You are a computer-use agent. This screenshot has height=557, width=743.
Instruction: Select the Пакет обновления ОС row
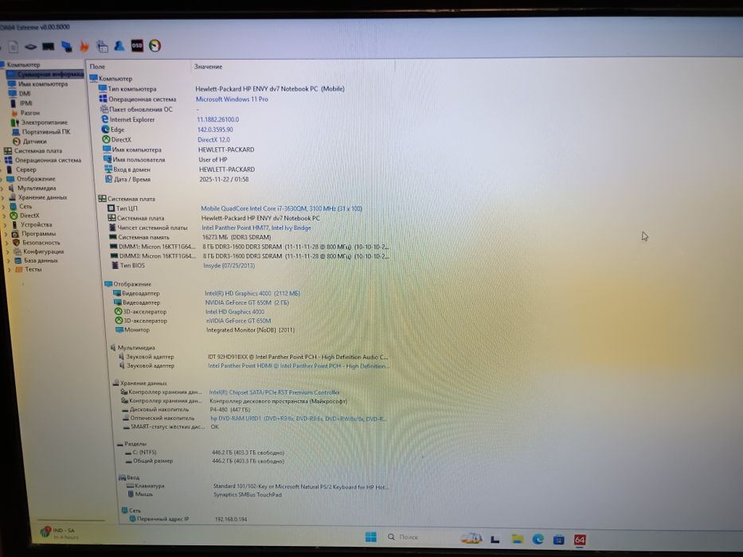coord(150,110)
